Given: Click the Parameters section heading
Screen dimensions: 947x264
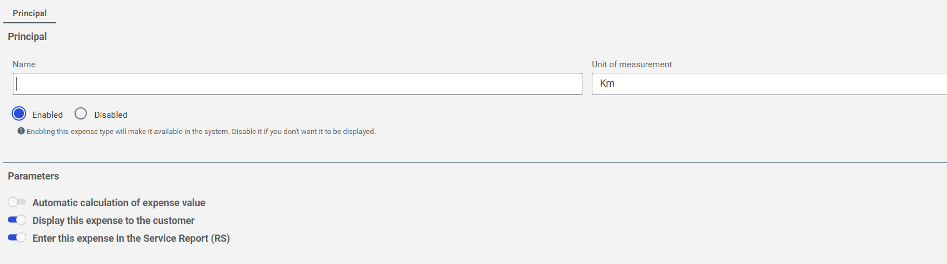Looking at the screenshot, I should pos(33,176).
